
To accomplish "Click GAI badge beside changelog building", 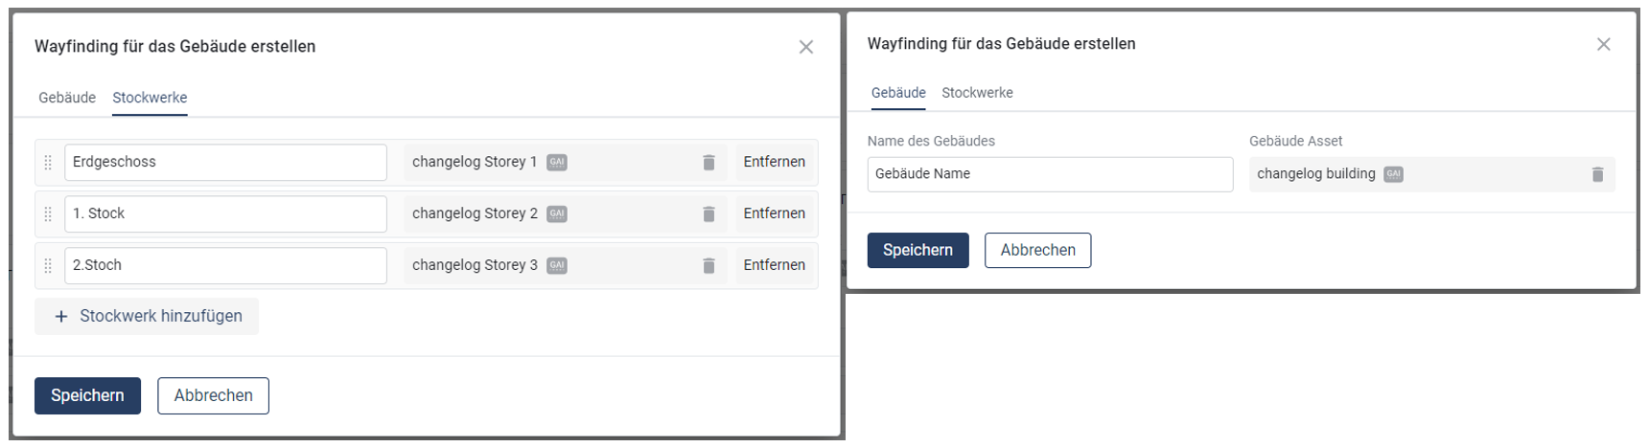I will [x=1393, y=174].
